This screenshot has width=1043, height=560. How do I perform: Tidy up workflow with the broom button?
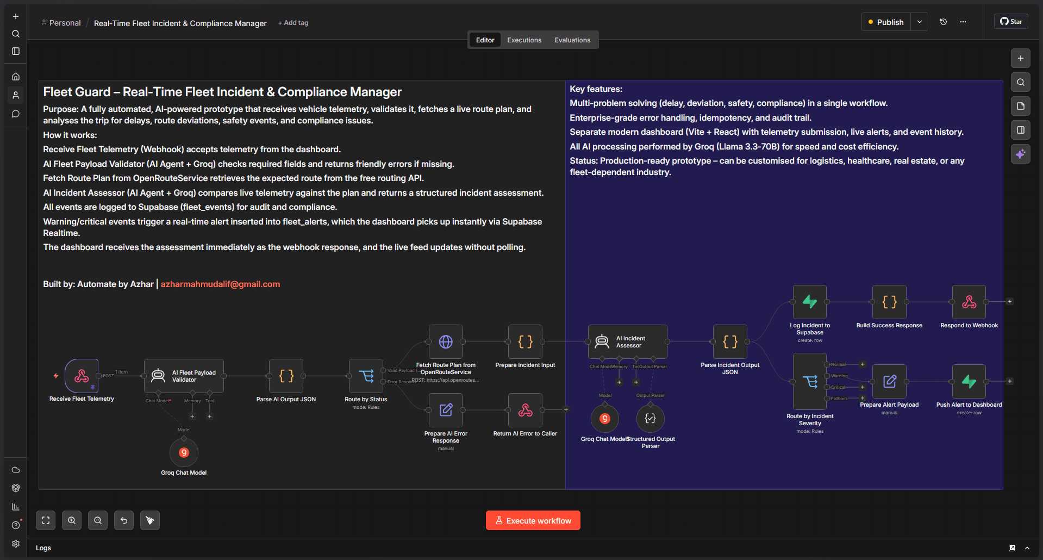tap(150, 520)
